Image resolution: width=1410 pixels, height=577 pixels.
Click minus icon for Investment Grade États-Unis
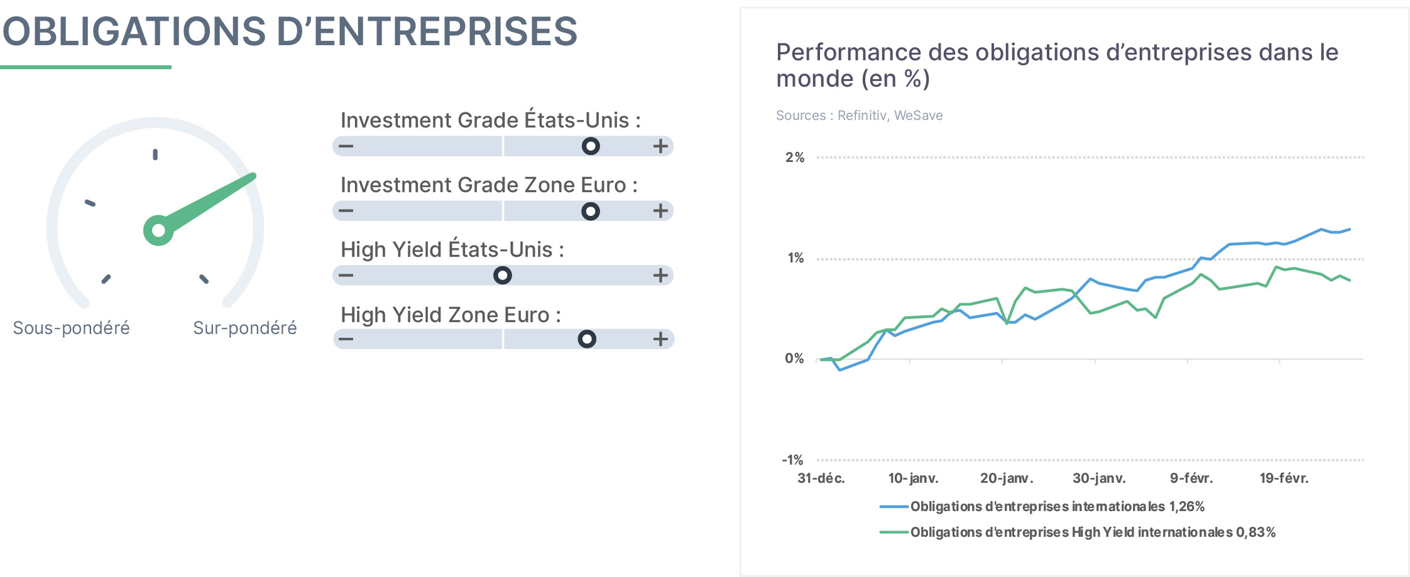pyautogui.click(x=346, y=146)
